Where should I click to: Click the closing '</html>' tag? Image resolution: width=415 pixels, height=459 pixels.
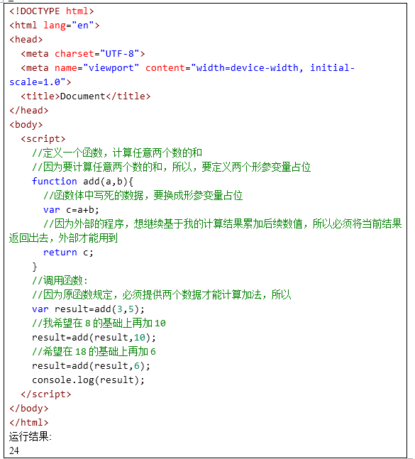tap(29, 422)
